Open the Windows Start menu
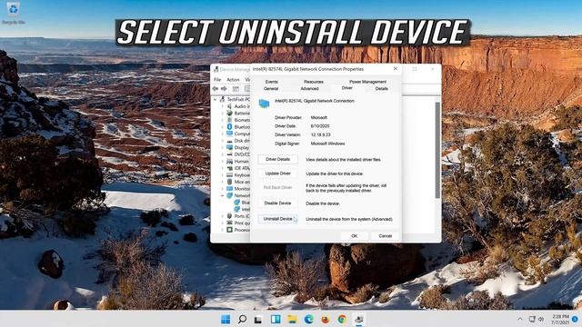582x327 pixels. [x=226, y=319]
